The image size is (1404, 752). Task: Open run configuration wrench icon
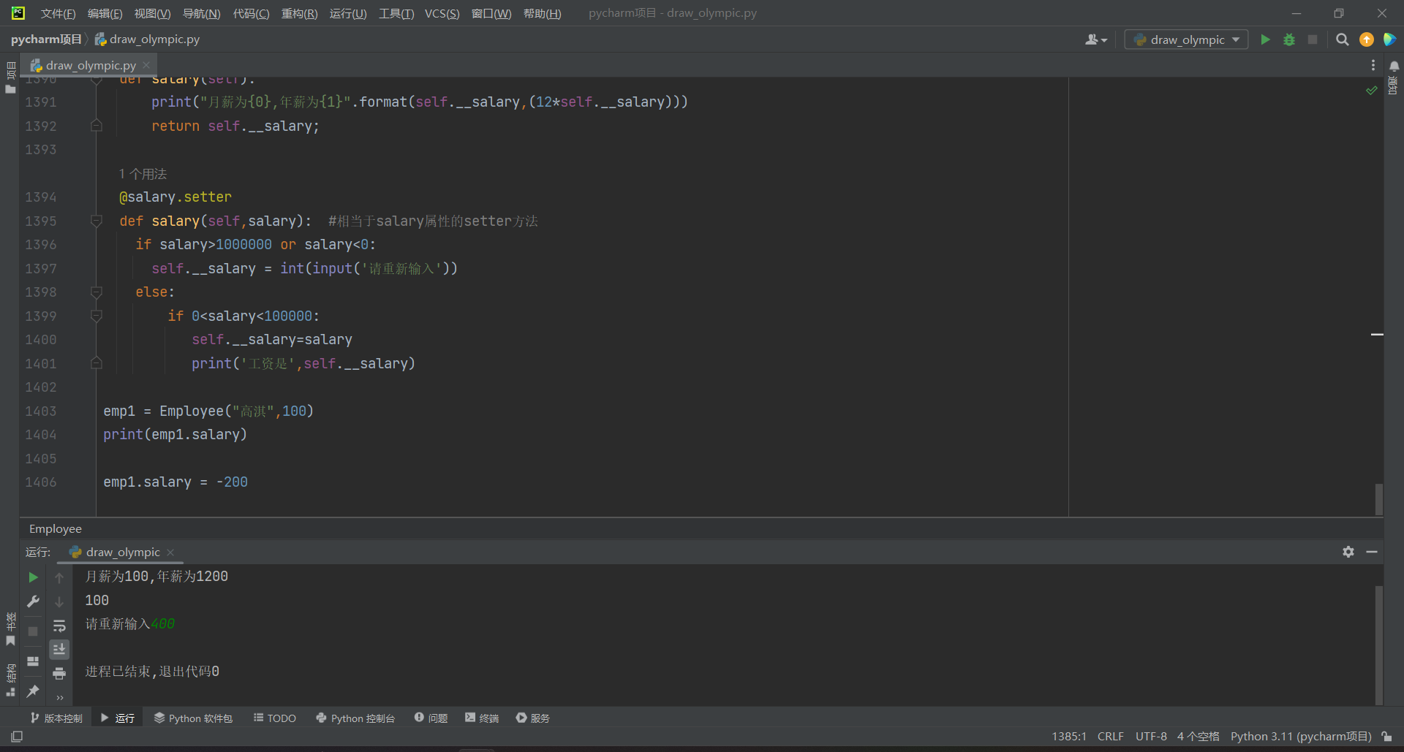[33, 601]
